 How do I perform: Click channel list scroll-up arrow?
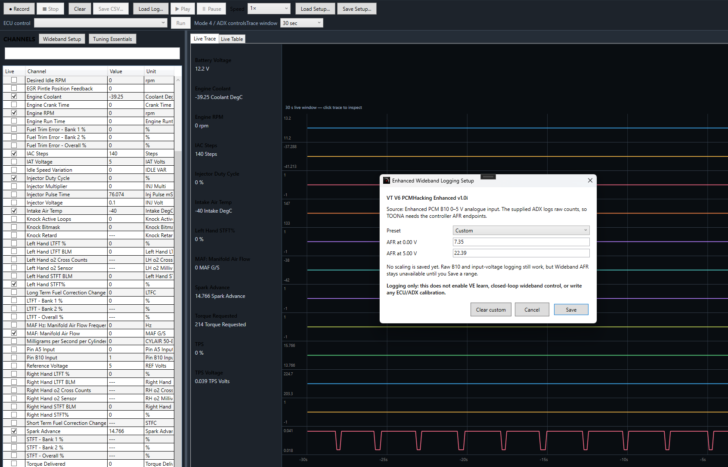178,80
